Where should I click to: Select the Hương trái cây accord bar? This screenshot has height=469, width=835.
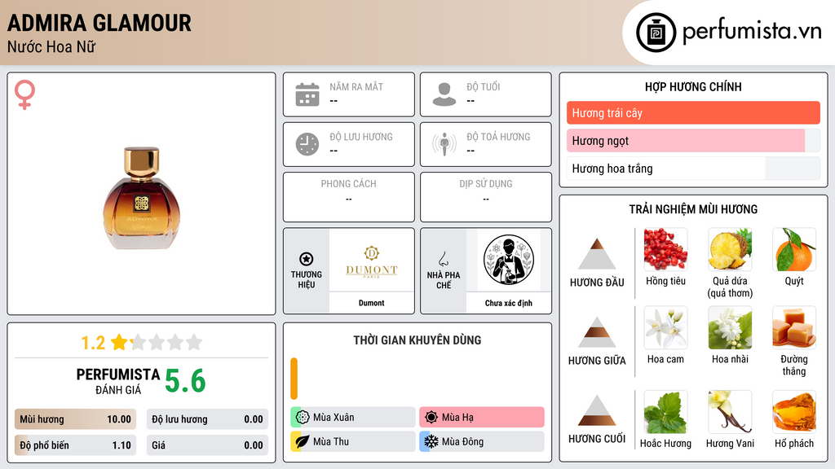click(693, 112)
